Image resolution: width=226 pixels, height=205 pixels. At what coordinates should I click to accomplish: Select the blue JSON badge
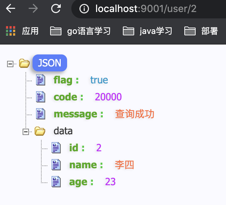click(x=50, y=63)
